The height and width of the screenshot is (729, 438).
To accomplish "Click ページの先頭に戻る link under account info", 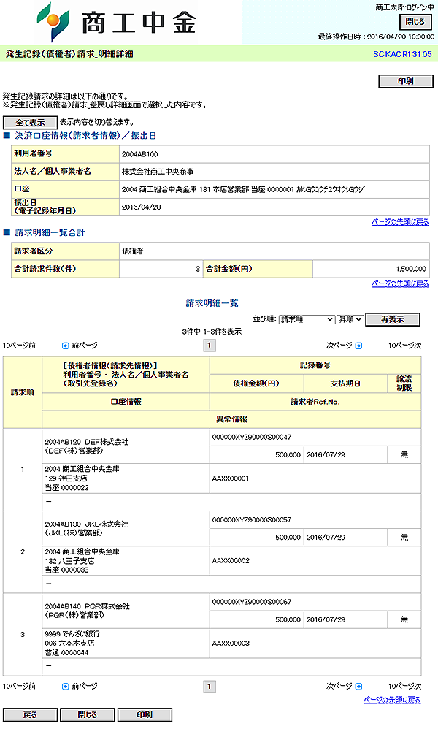I will click(x=400, y=222).
